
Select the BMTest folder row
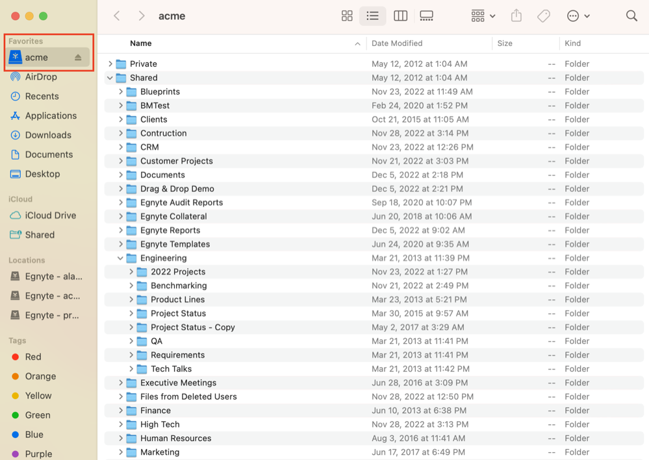374,106
